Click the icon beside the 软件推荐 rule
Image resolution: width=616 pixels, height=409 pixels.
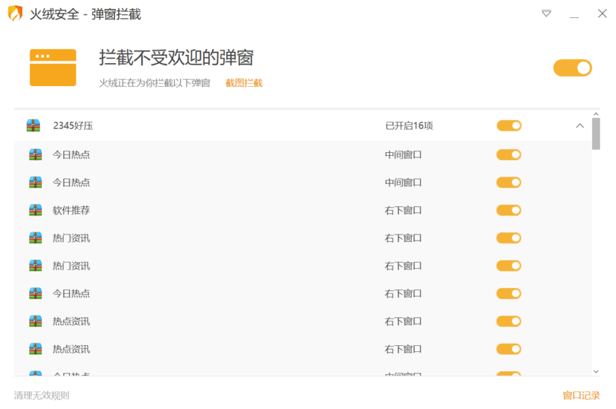(35, 211)
